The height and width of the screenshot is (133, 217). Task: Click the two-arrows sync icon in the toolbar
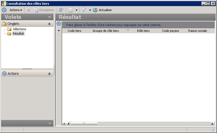(61, 10)
